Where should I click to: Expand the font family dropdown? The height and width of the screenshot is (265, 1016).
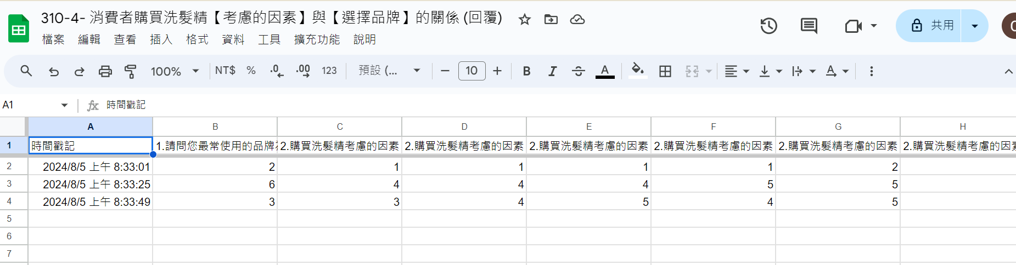(389, 71)
